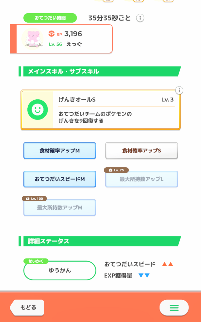Tap the locked 最大所持数アップL skill
The width and height of the screenshot is (201, 322).
(141, 179)
